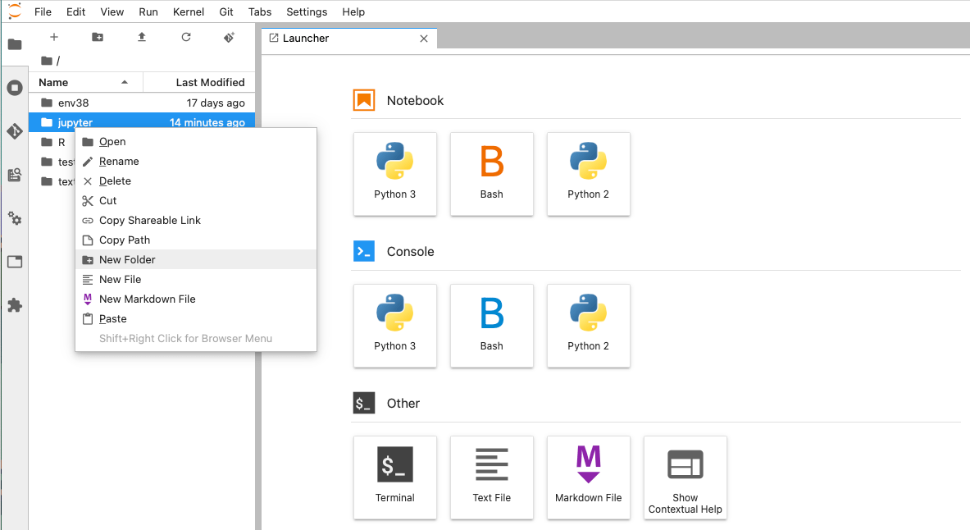Image resolution: width=970 pixels, height=530 pixels.
Task: Choose Open in the context menu
Action: (x=195, y=142)
